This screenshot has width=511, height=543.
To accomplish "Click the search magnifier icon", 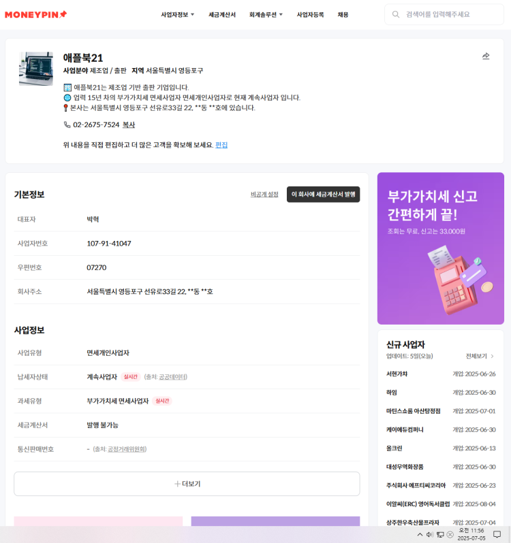I will click(x=396, y=14).
